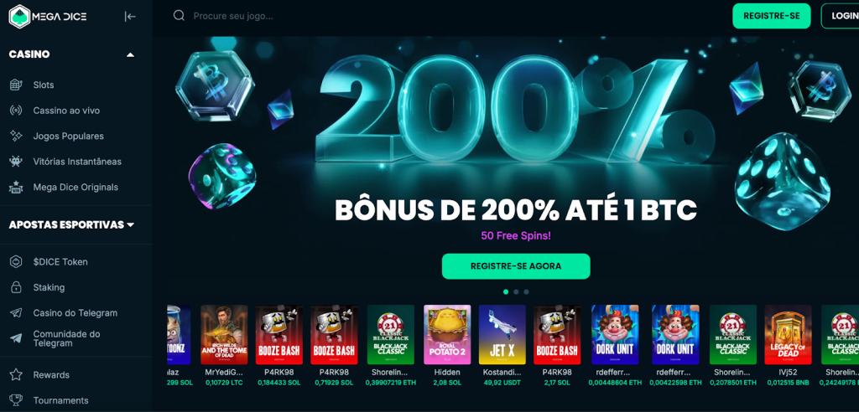Click the REGISTRE-SE AGORA banner button
Viewport: 859px width, 412px height.
516,266
